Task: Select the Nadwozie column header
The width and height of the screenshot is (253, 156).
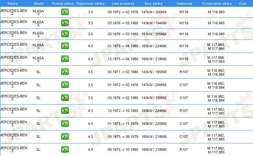Action: click(x=184, y=4)
